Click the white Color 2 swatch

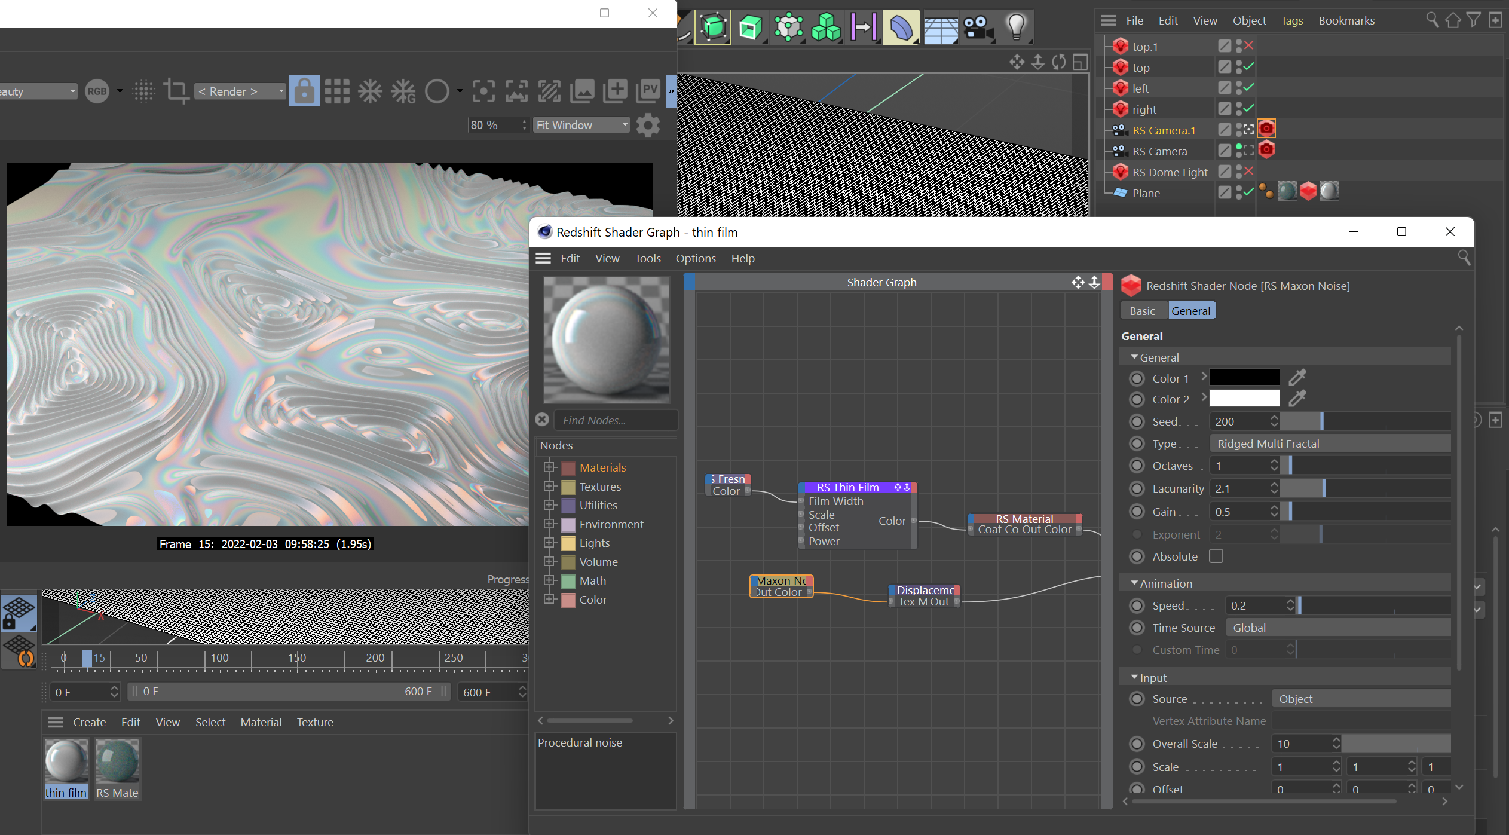click(1244, 399)
